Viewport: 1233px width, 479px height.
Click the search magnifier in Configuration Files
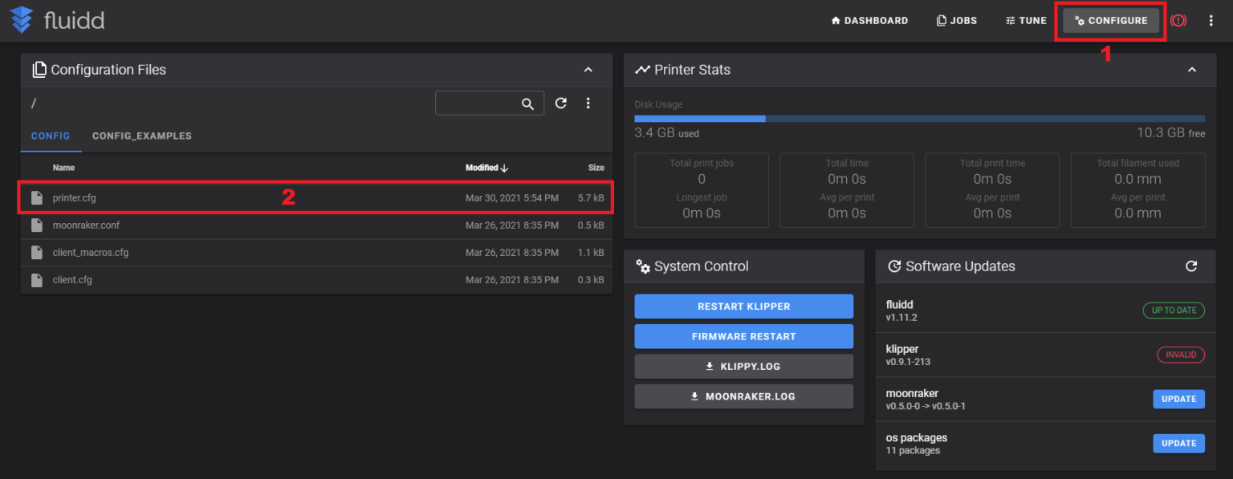tap(527, 104)
